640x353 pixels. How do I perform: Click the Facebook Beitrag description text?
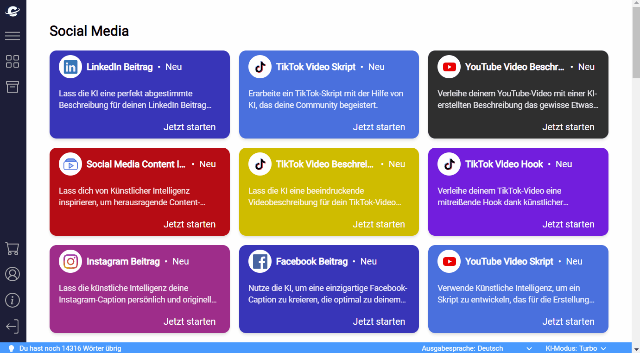pos(328,294)
